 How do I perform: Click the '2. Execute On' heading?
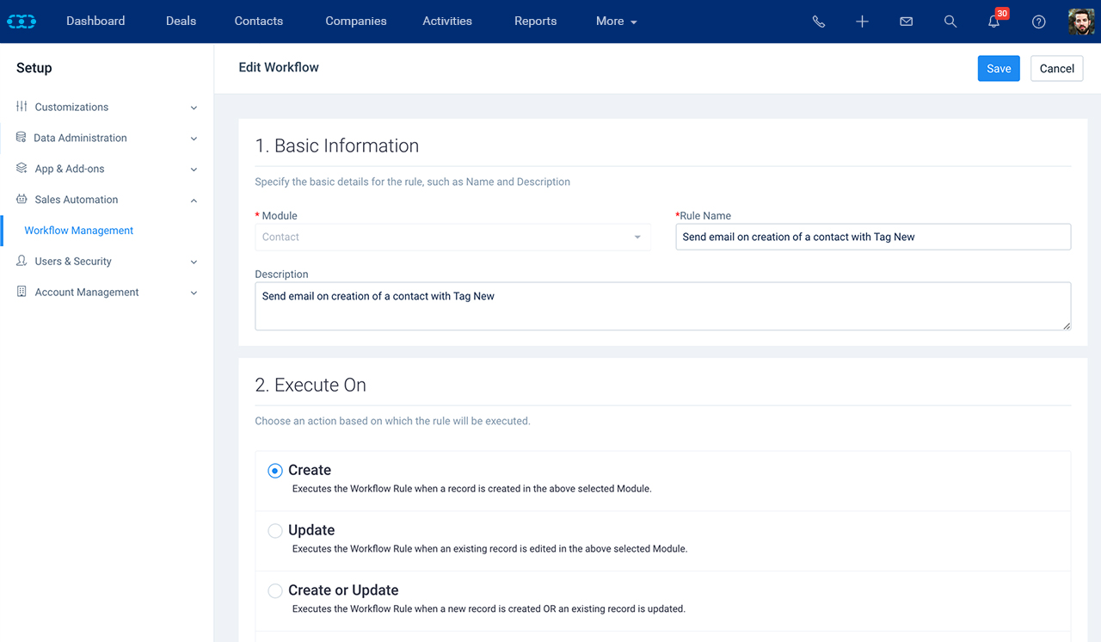point(311,386)
